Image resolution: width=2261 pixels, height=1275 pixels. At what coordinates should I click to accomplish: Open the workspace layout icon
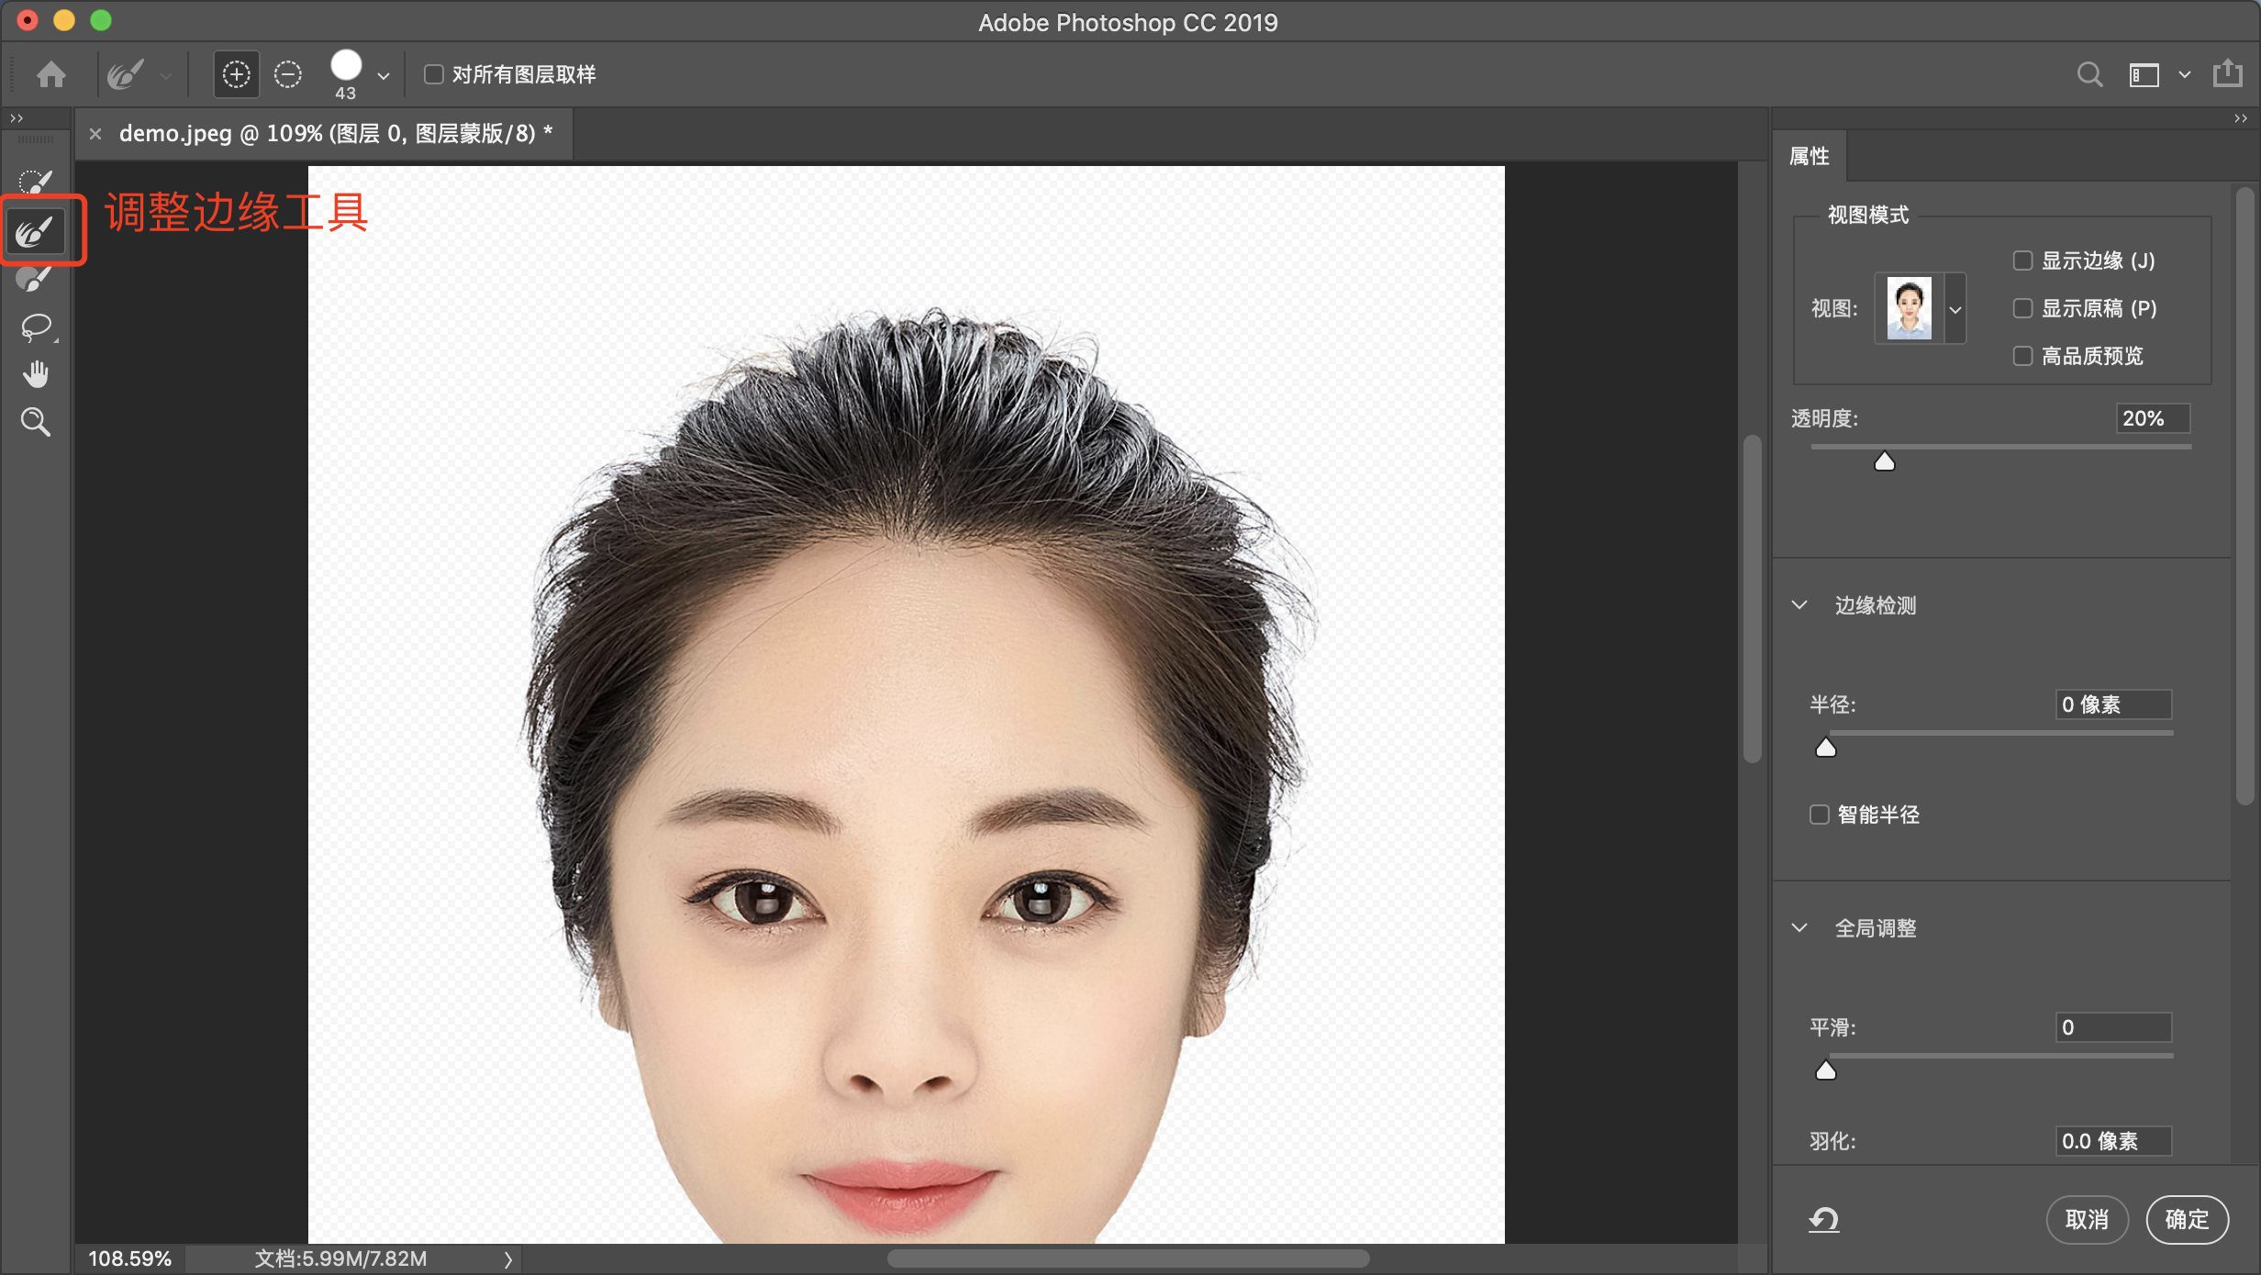2144,74
